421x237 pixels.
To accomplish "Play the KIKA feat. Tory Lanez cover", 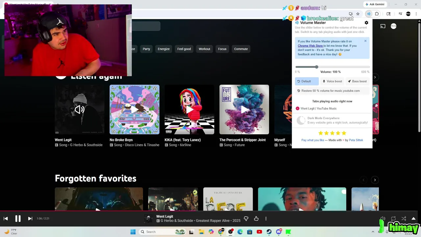I will tap(189, 110).
